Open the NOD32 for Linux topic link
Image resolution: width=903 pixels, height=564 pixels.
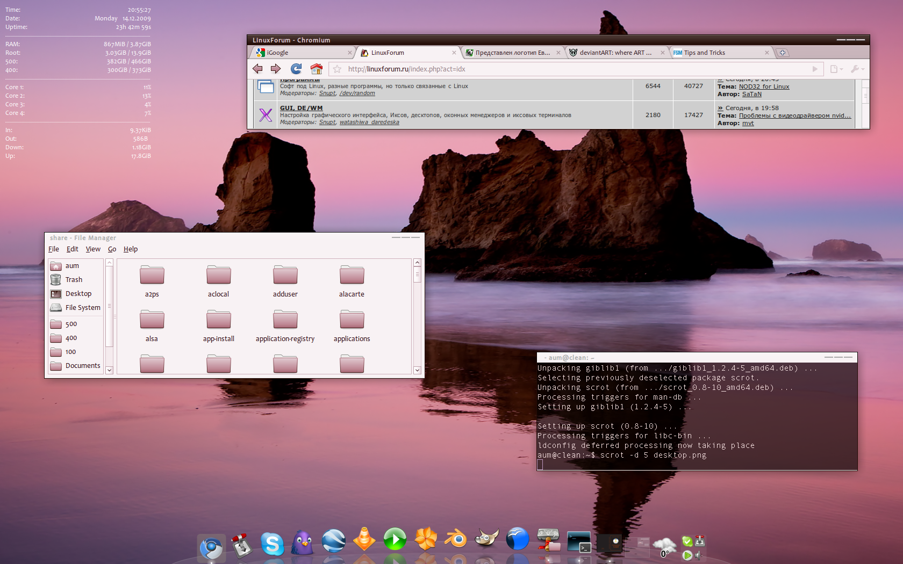(764, 86)
